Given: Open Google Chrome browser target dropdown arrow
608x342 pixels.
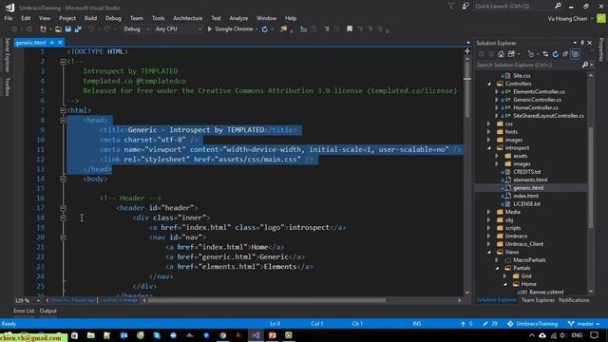Looking at the screenshot, I should [x=256, y=29].
